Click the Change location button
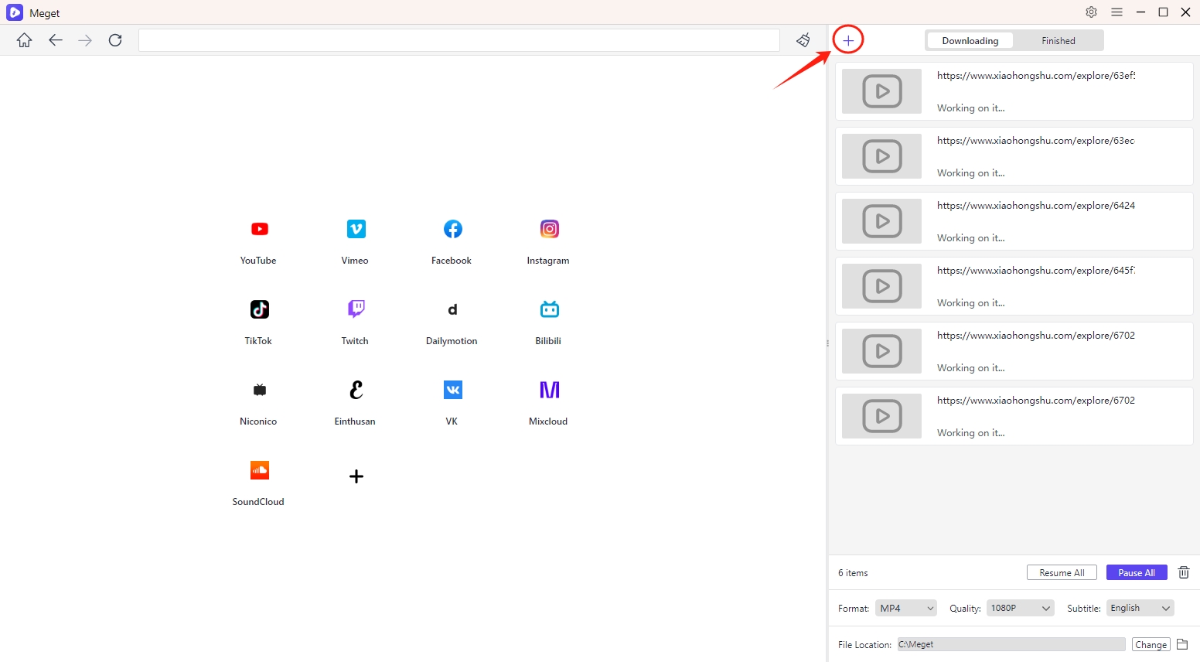The image size is (1200, 662). tap(1151, 645)
